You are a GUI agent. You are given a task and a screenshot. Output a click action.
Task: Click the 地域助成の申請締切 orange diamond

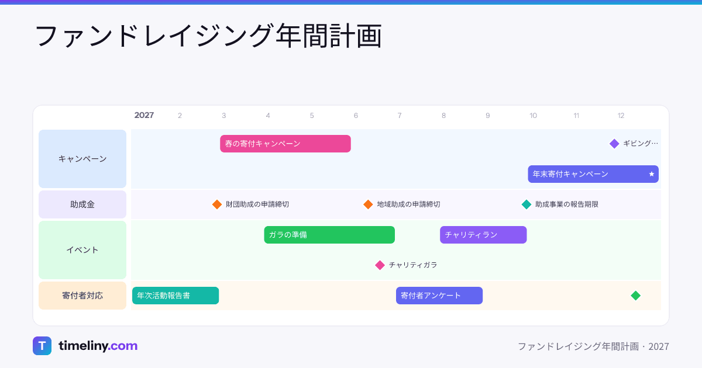tap(368, 204)
